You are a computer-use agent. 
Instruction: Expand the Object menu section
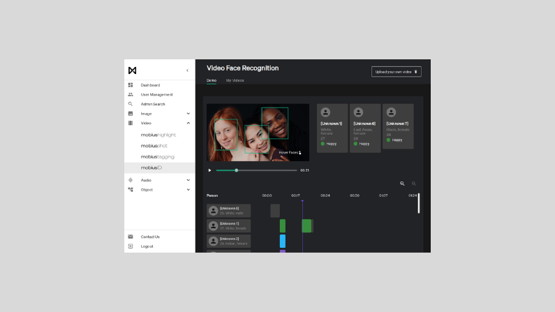coord(188,189)
